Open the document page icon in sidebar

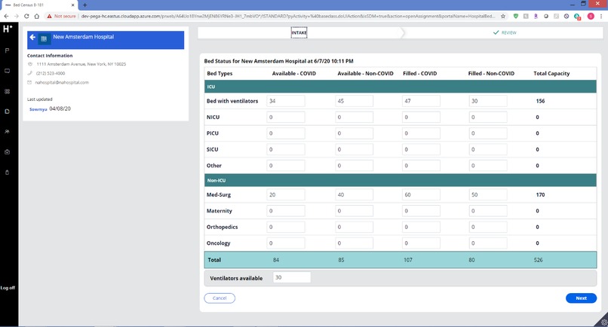(7, 112)
